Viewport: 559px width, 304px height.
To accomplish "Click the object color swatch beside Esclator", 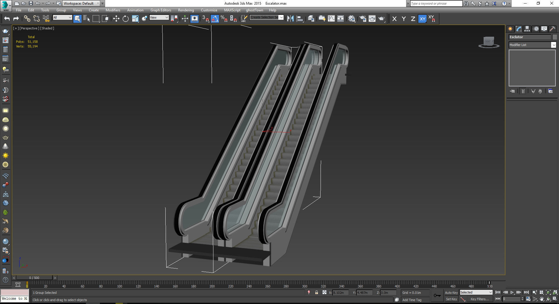I will coord(555,37).
